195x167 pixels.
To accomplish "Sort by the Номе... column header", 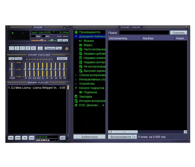I will click(x=181, y=38).
